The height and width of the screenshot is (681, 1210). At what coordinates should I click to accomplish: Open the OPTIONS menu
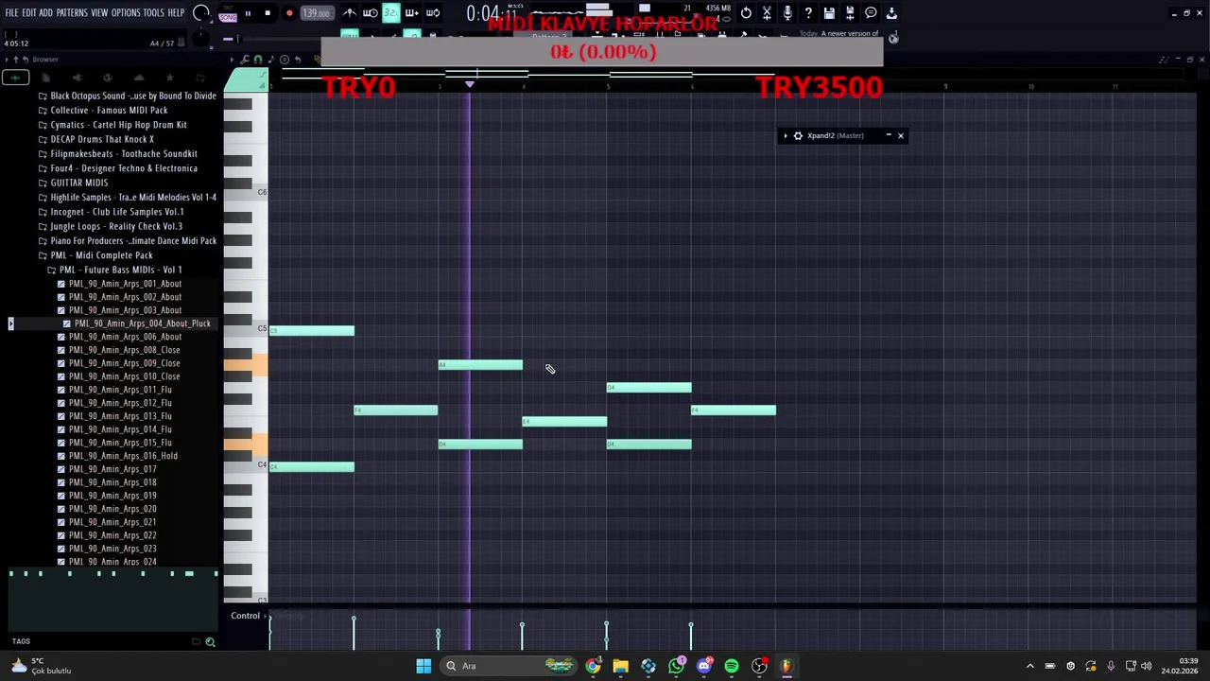pos(126,13)
